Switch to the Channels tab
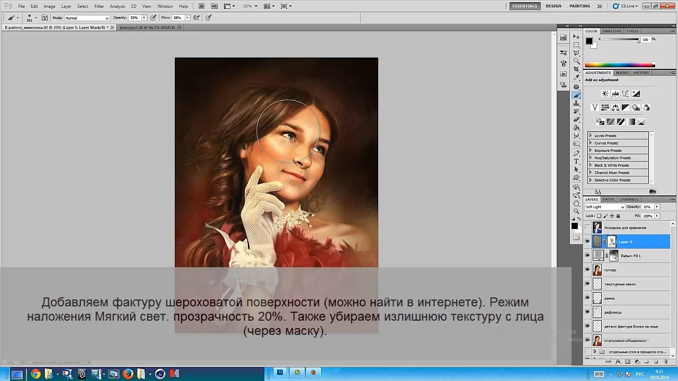Screen dimensions: 678x381 tap(629, 199)
